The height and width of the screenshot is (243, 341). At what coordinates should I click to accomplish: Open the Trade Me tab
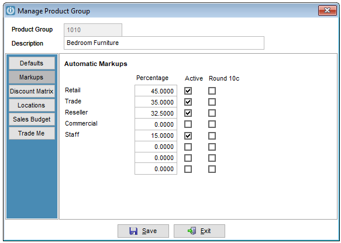click(x=32, y=133)
